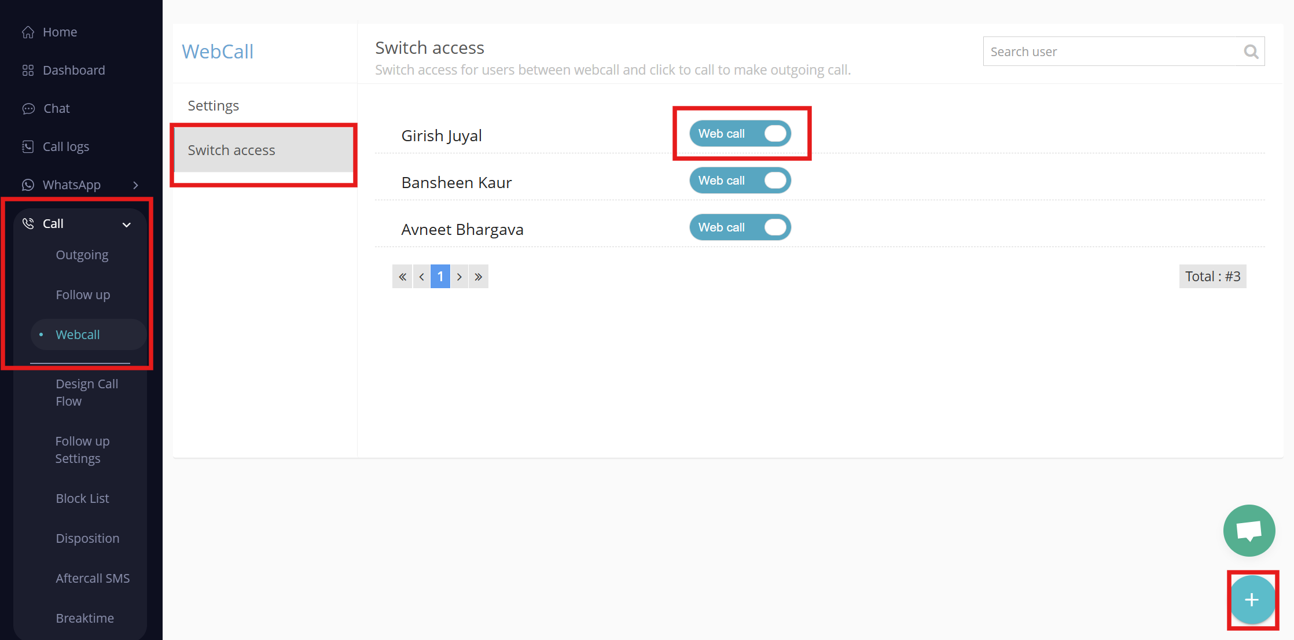Expand the WhatsApp submenu arrow
This screenshot has height=640, width=1294.
[135, 185]
